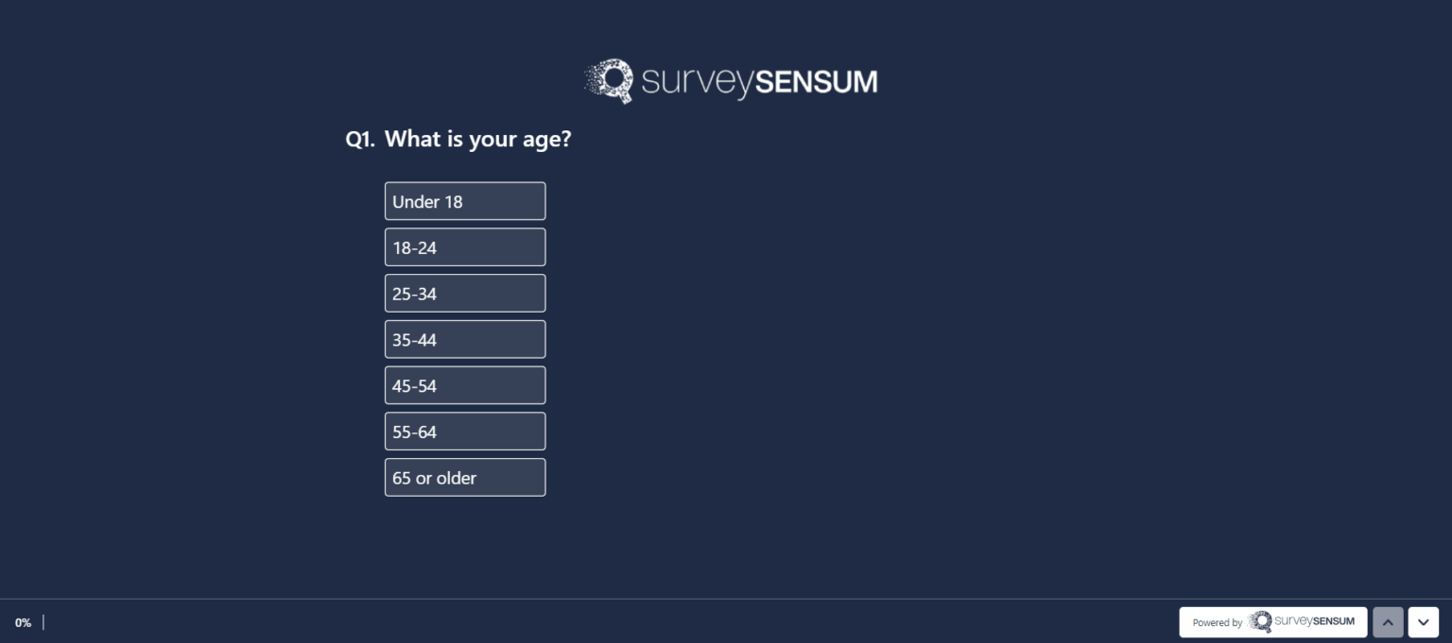The image size is (1452, 643).
Task: Choose the 35-44 age range
Action: 464,339
